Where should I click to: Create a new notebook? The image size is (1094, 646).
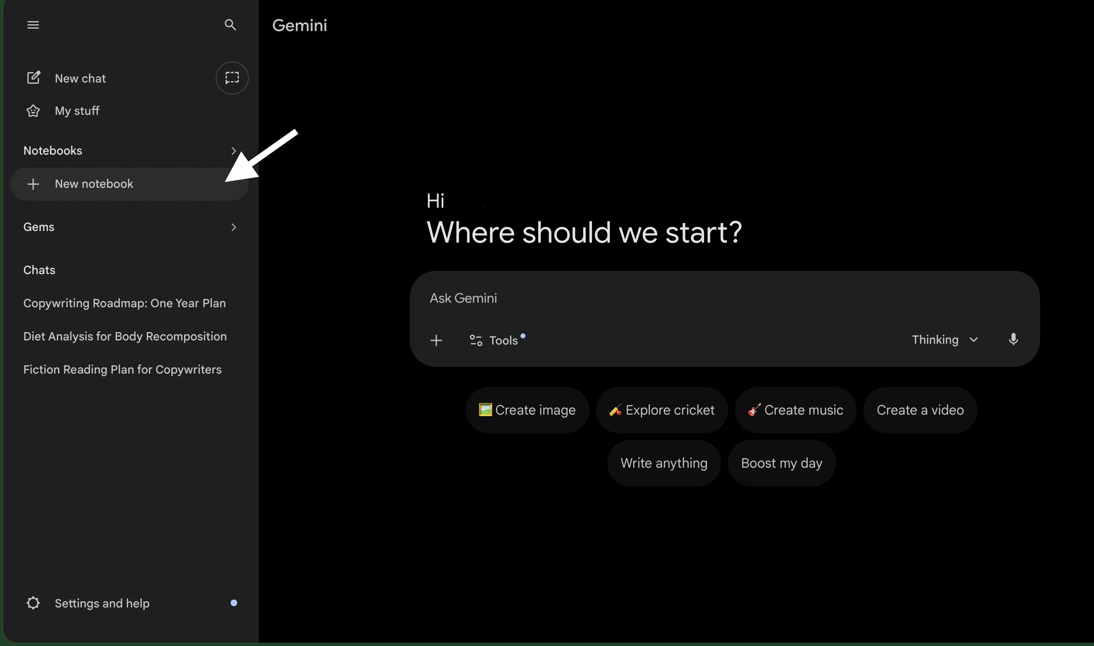(x=94, y=183)
